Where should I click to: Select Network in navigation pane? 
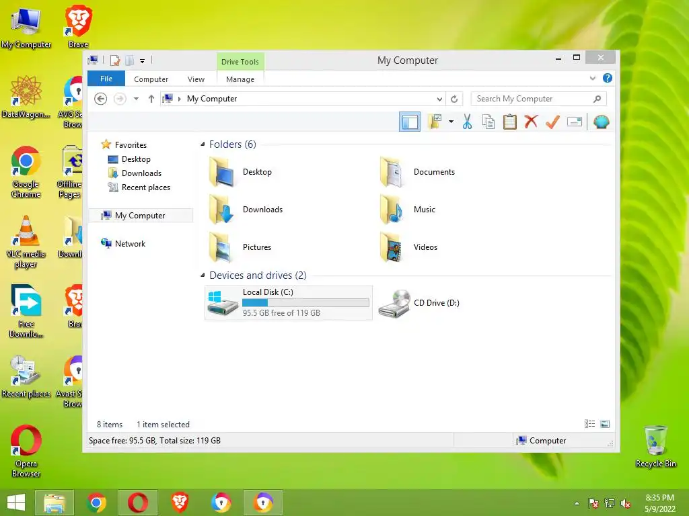tap(130, 243)
